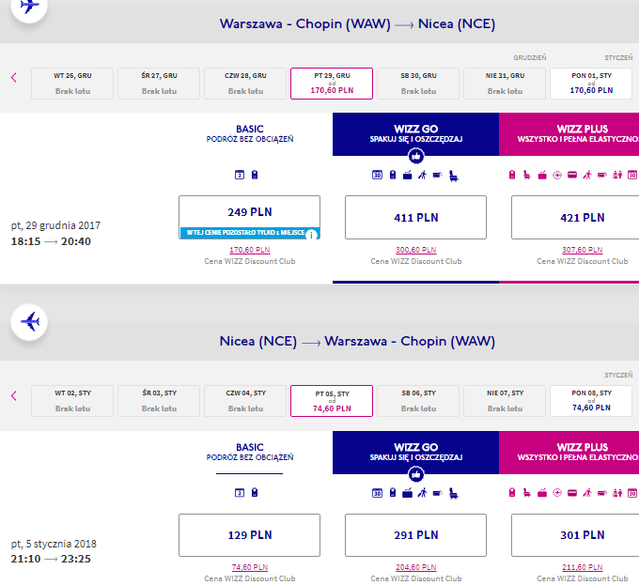Click the cabin bag icon under outbound BASIC
This screenshot has width=639, height=585.
point(255,175)
